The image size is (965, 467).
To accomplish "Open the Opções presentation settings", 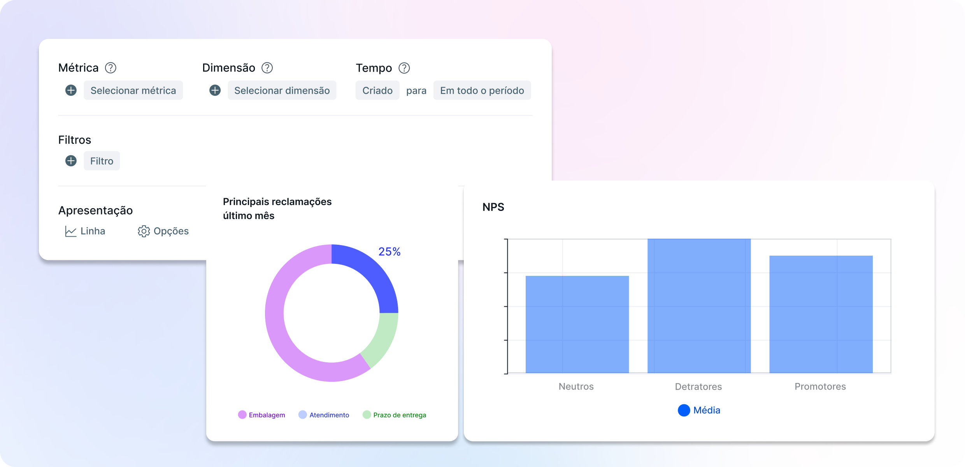I will click(x=171, y=231).
